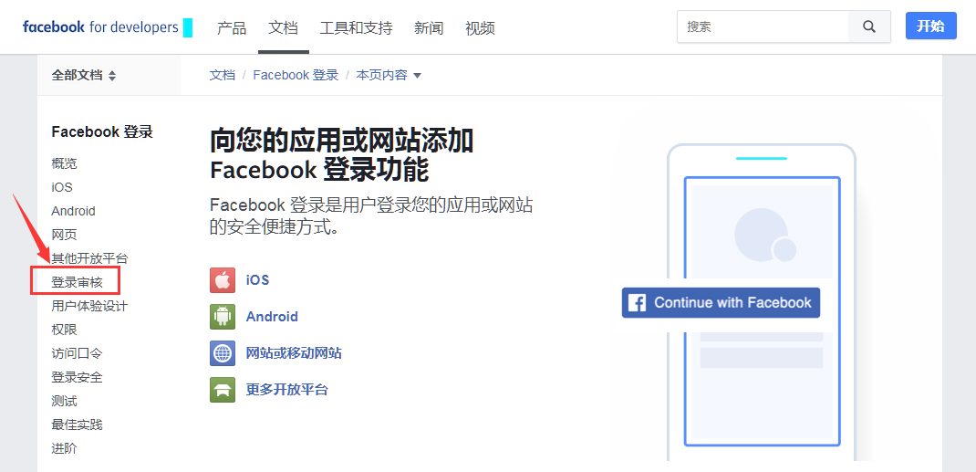Screen dimensions: 976x472
Task: Click the 网站或移动网站 link
Action: click(x=294, y=353)
